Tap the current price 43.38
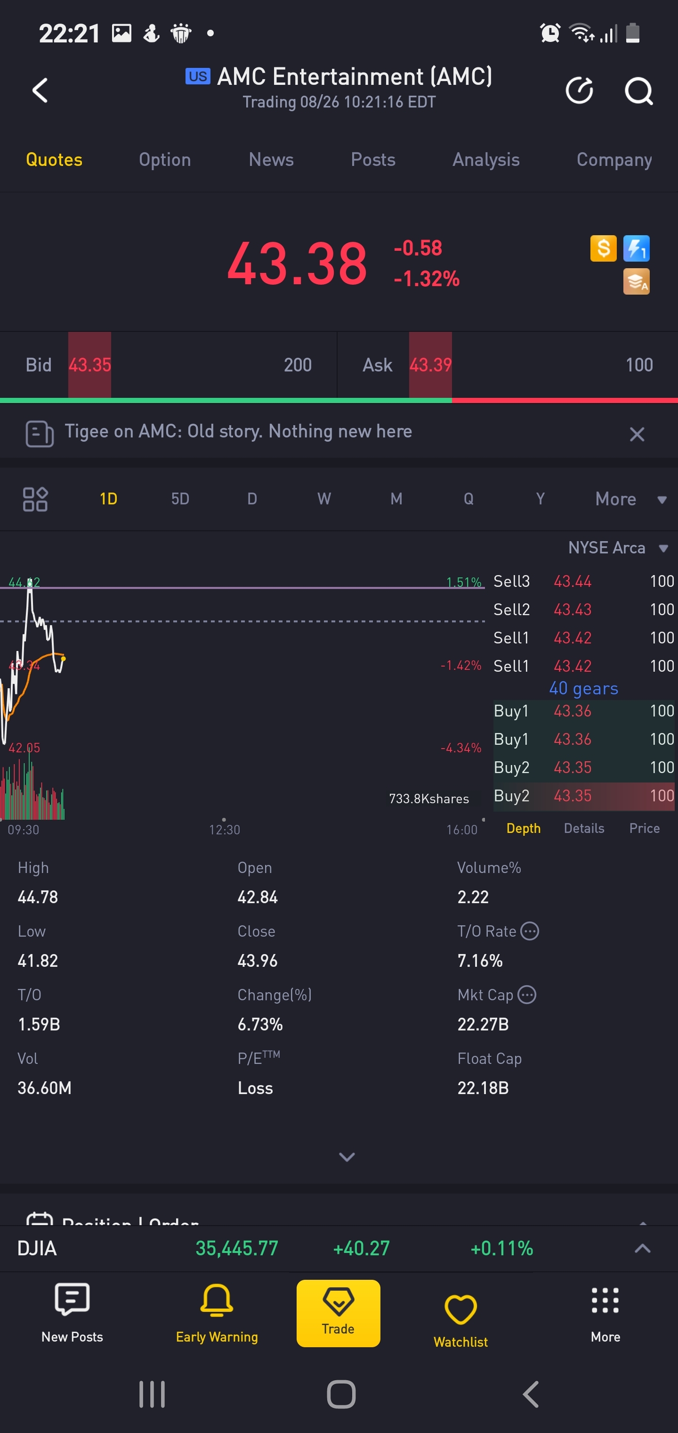678x1433 pixels. click(297, 264)
